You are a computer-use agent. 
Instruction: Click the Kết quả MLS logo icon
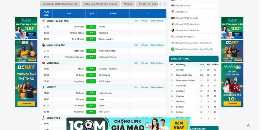tap(173, 12)
